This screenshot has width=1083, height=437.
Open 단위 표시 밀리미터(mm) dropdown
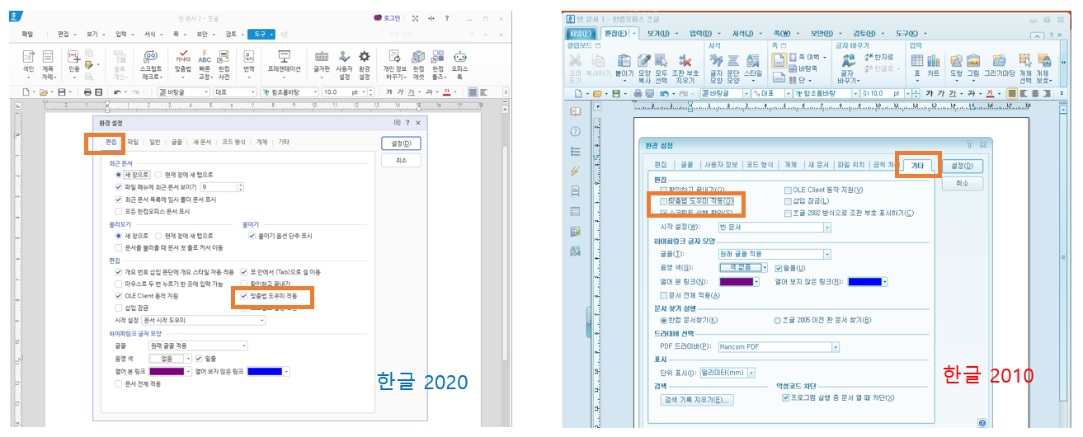click(x=728, y=373)
